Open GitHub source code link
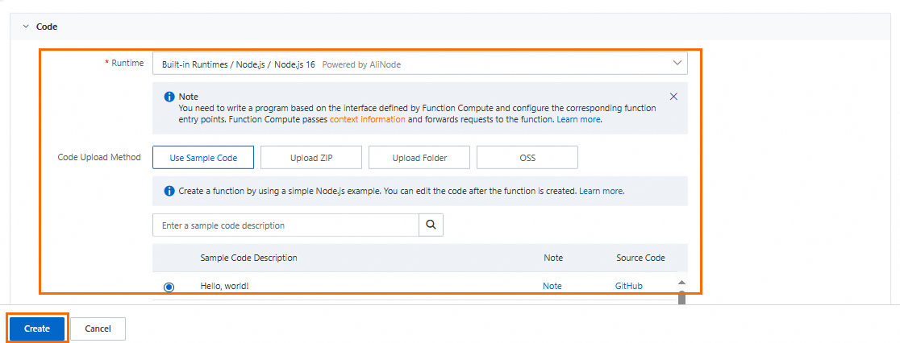Viewport: 900px width, 343px height. click(x=628, y=286)
